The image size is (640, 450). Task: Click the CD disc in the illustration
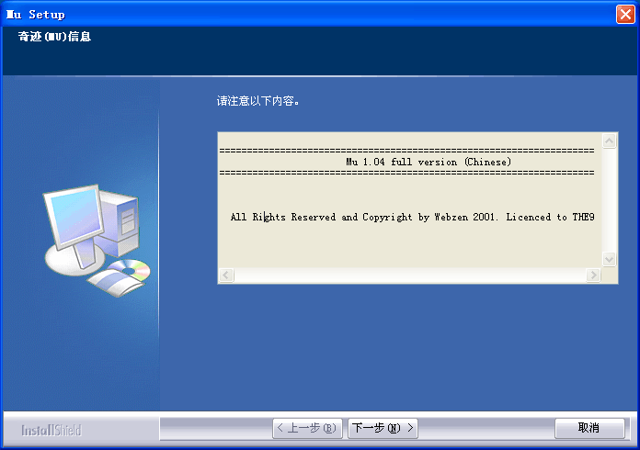tap(130, 270)
